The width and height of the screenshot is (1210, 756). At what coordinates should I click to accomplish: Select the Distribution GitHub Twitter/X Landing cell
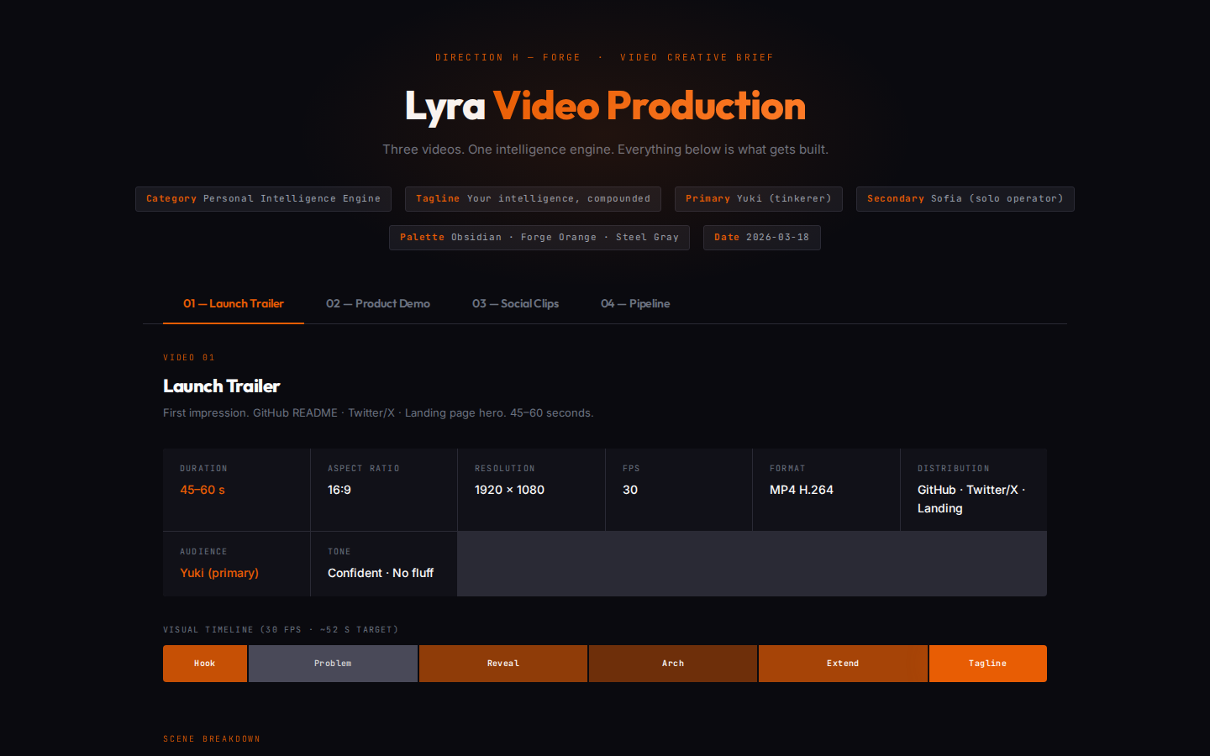(x=973, y=490)
